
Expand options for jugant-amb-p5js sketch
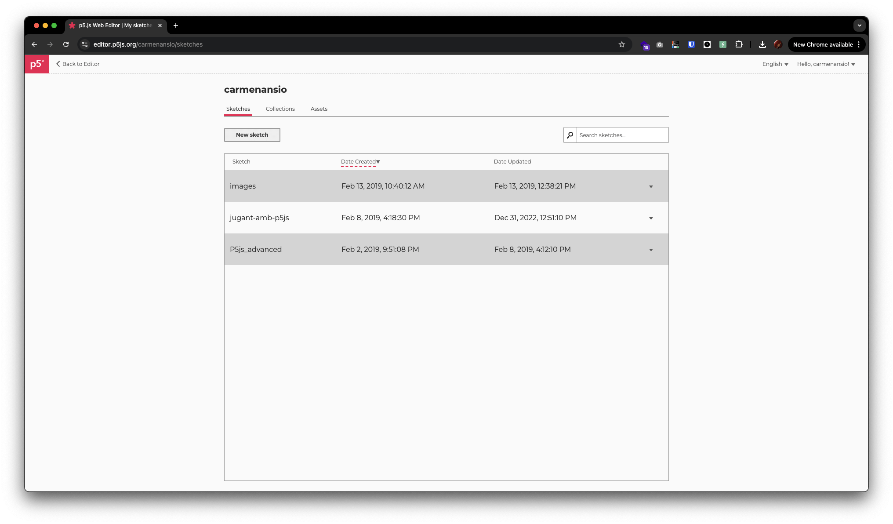651,218
